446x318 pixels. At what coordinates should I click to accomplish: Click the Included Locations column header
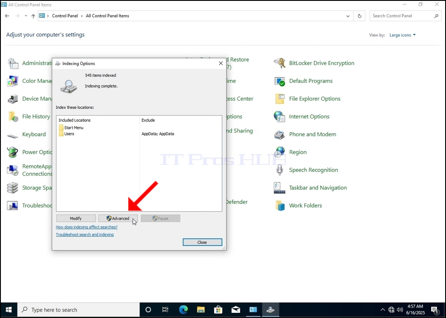(x=75, y=120)
